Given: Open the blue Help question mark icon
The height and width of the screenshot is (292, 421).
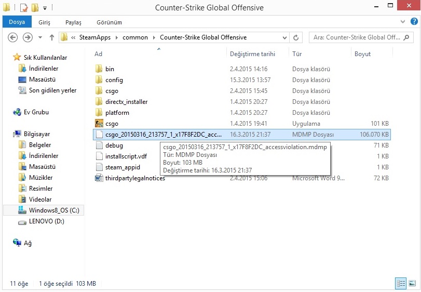Looking at the screenshot, I should coord(414,21).
